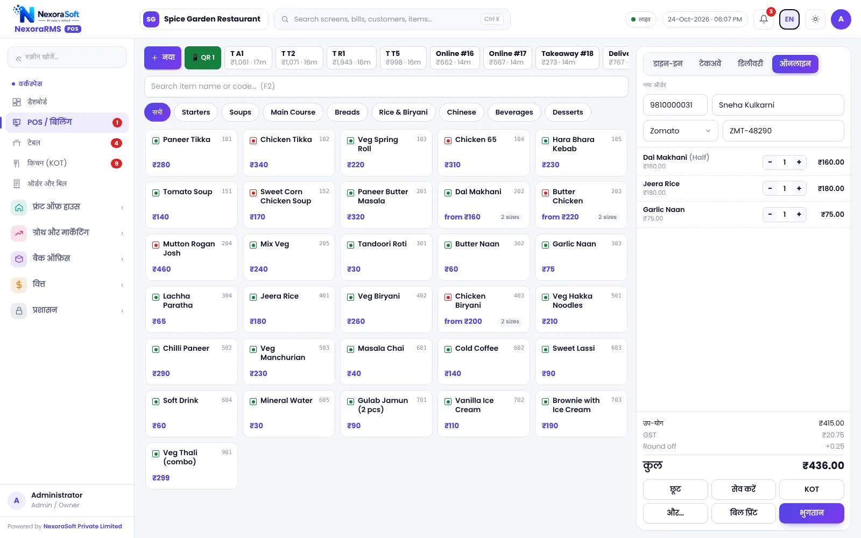Decrease Dal Makhani quantity with minus

pyautogui.click(x=770, y=162)
